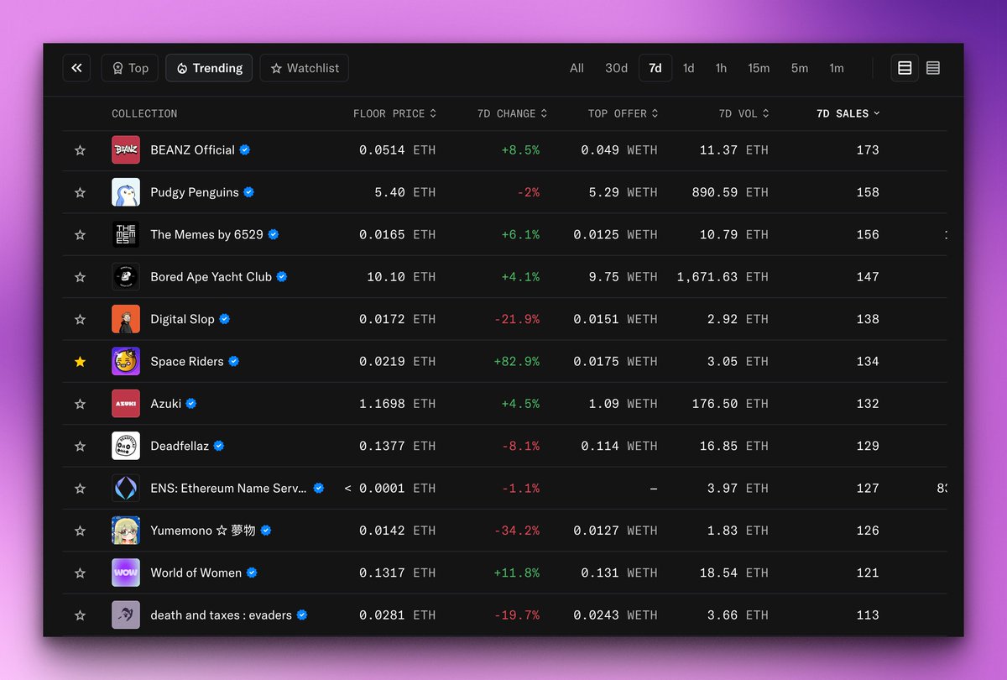Click verified badge beside World of Women
Image resolution: width=1007 pixels, height=680 pixels.
pyautogui.click(x=252, y=573)
